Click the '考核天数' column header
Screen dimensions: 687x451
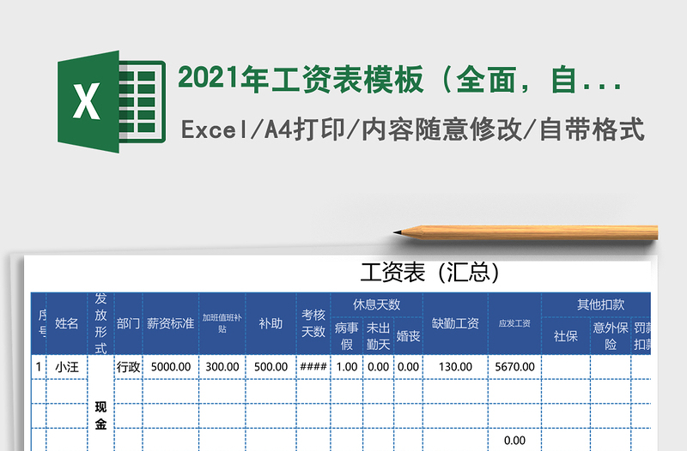point(313,323)
